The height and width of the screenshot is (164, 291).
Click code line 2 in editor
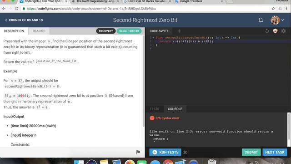186,41
